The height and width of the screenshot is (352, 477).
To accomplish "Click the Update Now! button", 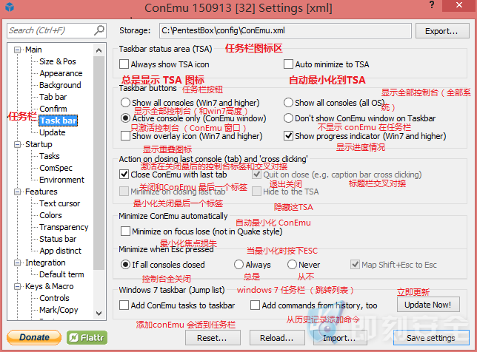I will (428, 305).
